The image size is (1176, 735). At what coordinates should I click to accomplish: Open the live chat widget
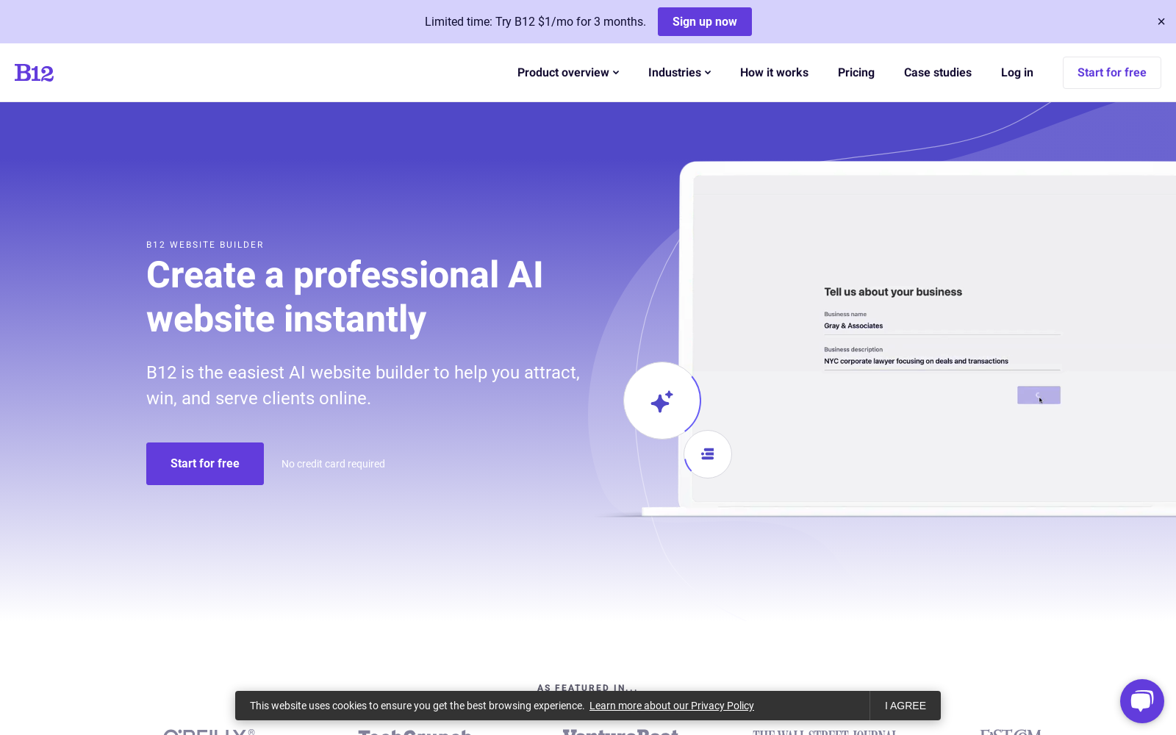[1141, 701]
